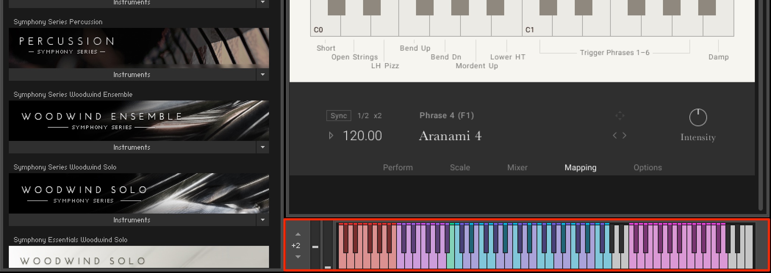Select the previous phrase with left arrow
771x273 pixels.
coord(615,135)
